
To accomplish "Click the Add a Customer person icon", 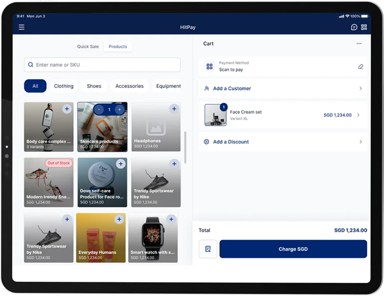I will coord(206,88).
